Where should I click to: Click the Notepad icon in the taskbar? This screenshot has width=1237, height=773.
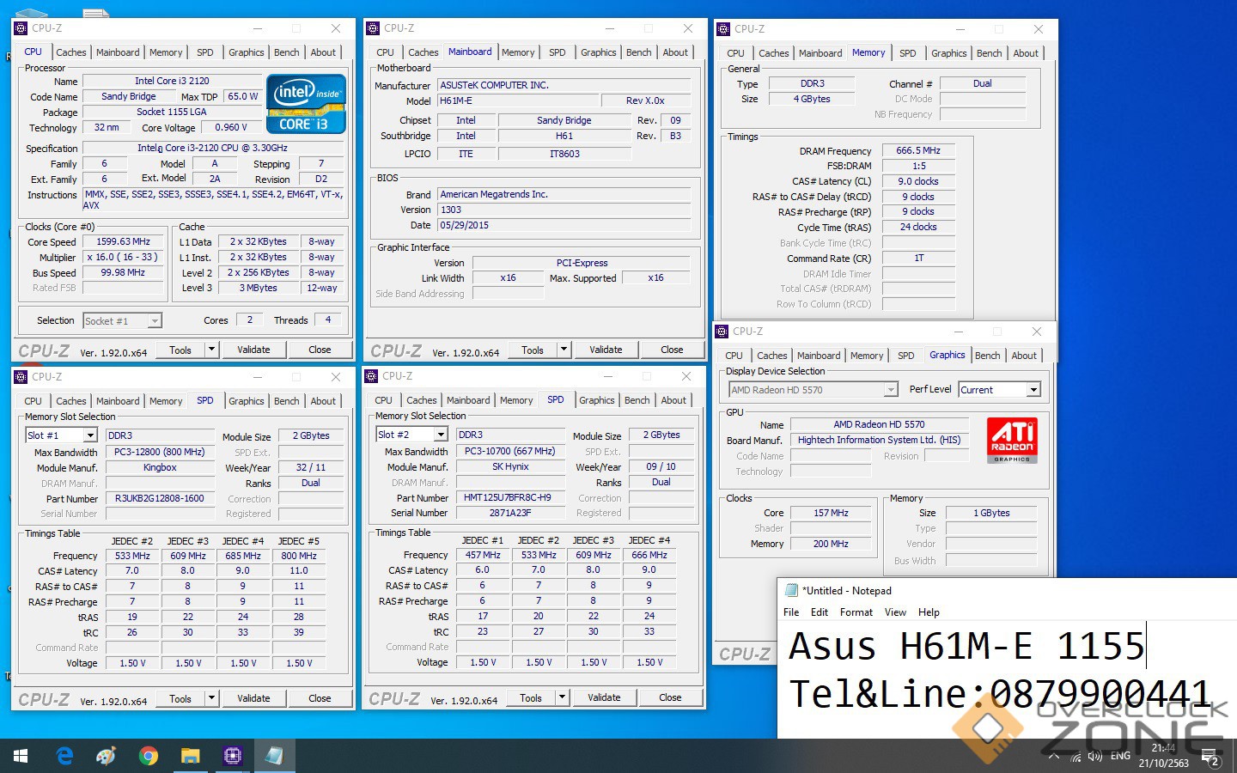point(274,756)
